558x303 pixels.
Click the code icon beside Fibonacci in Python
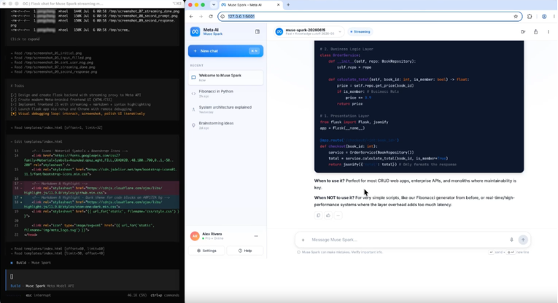click(x=193, y=94)
